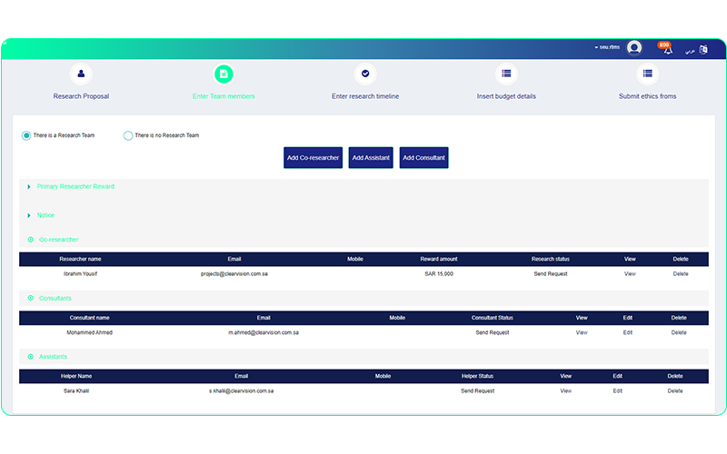Click the Insert budget details list icon

click(506, 74)
